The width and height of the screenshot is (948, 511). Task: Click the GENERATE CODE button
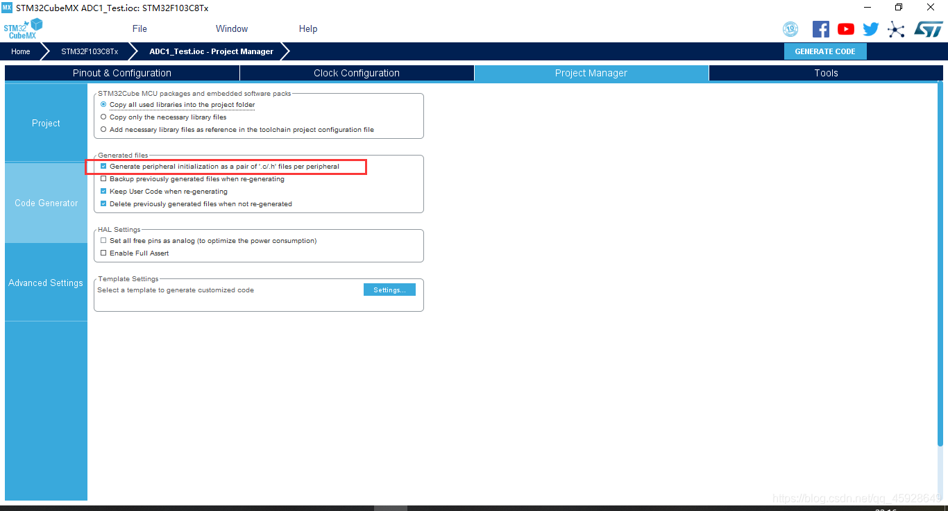825,51
